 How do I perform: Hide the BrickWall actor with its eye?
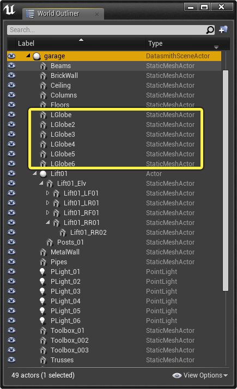tap(11, 75)
